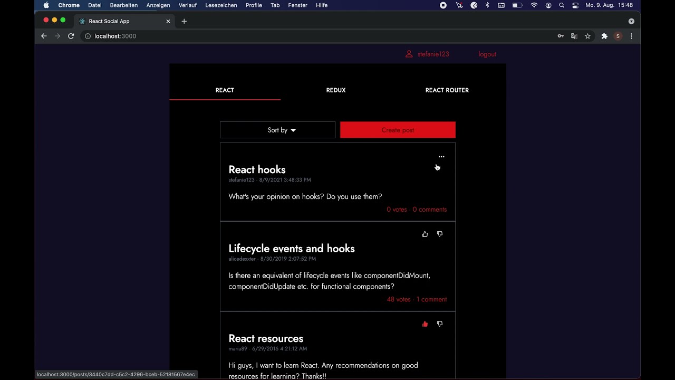Open the React resources post title

point(266,338)
